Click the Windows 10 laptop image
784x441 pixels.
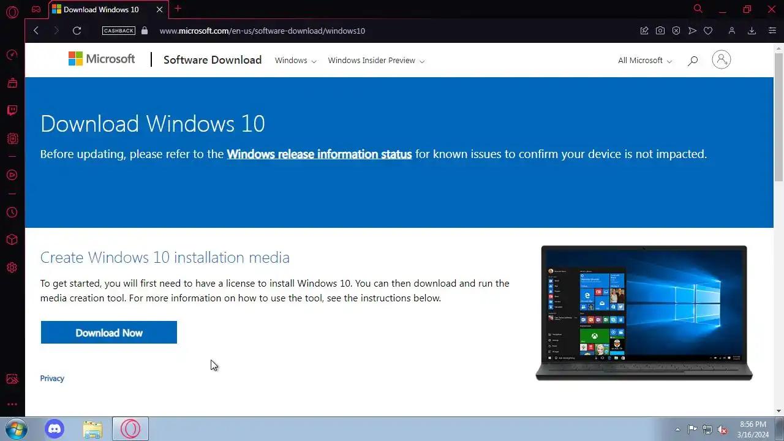click(x=644, y=313)
